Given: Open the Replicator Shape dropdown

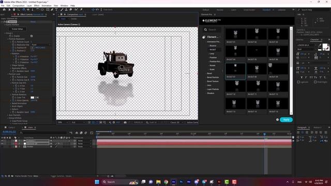Looking at the screenshot, I should pyautogui.click(x=41, y=45).
